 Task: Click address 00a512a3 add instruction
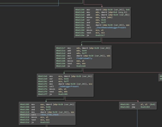pyautogui.click(x=80, y=15)
